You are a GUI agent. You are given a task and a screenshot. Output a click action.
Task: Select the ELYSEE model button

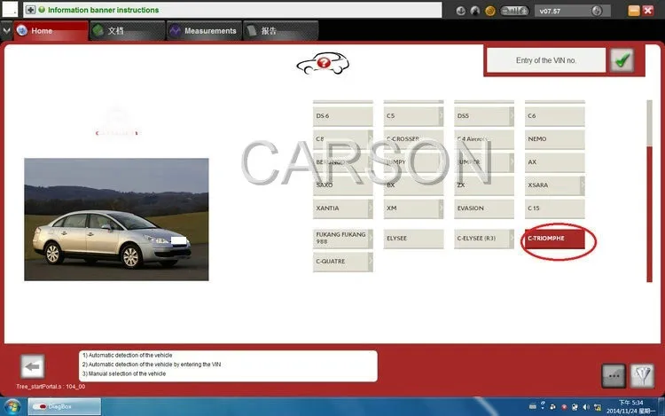point(413,239)
